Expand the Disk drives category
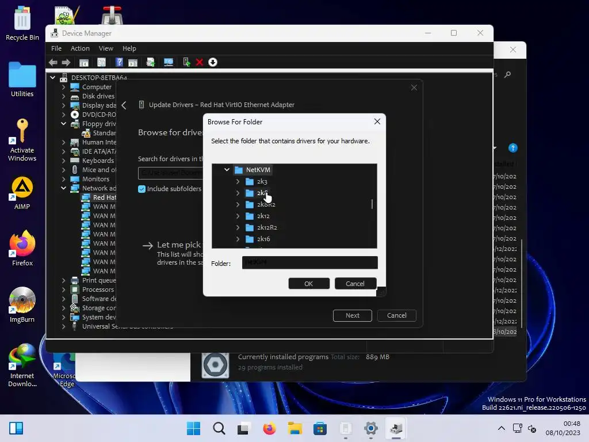 63,96
